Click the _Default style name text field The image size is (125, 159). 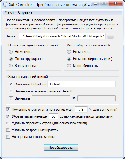[x=81, y=84]
